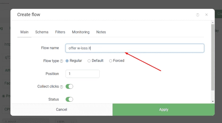The height and width of the screenshot is (123, 222).
Task: Toggle the Status switch
Action: [x=69, y=99]
